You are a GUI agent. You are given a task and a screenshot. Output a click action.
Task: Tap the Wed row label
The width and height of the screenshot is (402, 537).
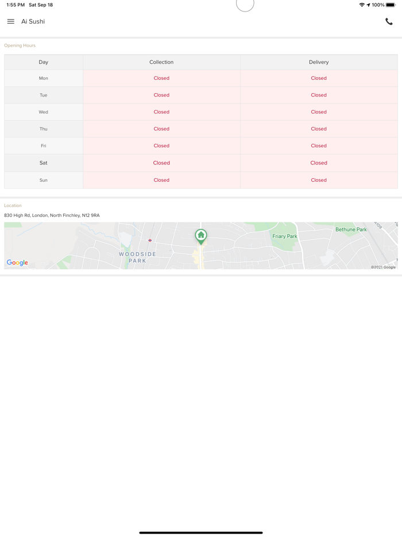tap(44, 112)
